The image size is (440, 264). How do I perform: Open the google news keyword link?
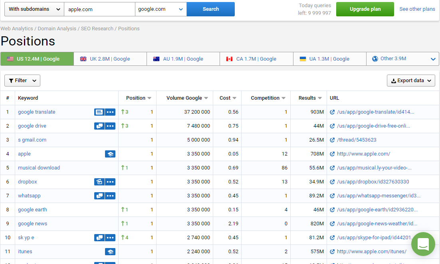point(33,224)
